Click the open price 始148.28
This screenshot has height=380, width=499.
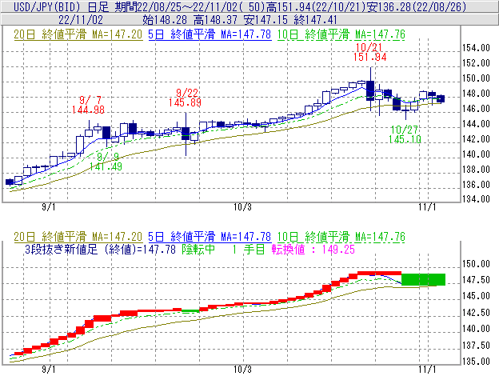click(x=165, y=20)
